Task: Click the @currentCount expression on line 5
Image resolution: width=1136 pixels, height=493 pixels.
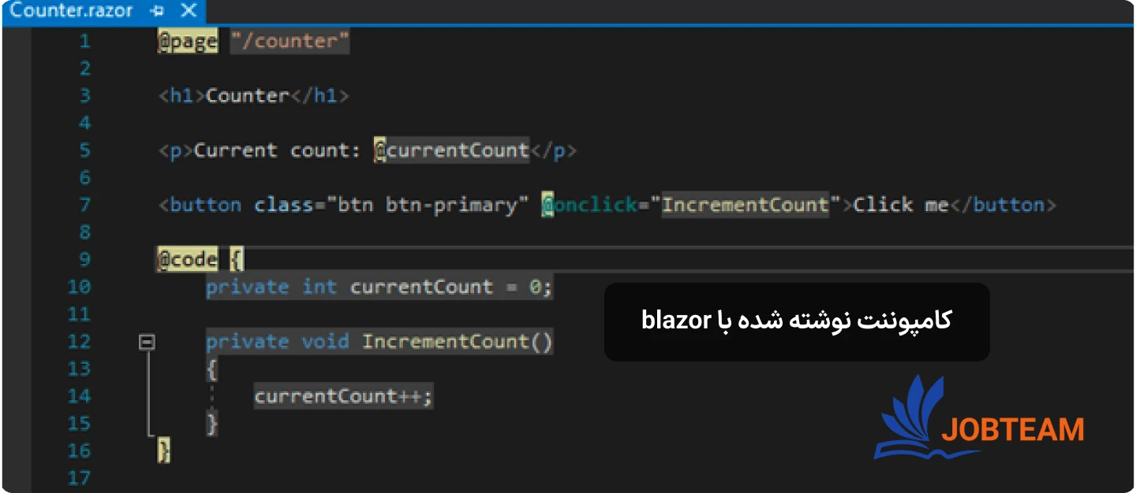Action: tap(451, 150)
